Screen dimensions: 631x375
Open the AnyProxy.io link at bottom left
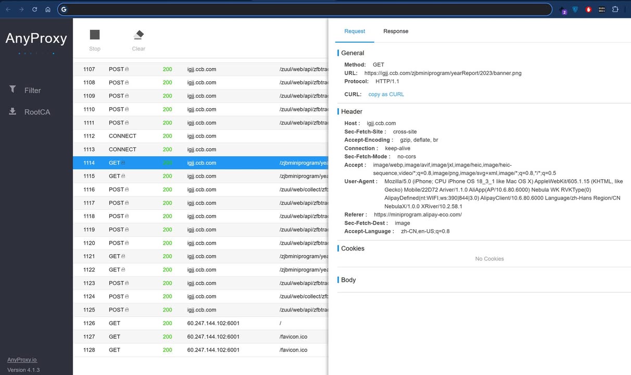click(22, 359)
